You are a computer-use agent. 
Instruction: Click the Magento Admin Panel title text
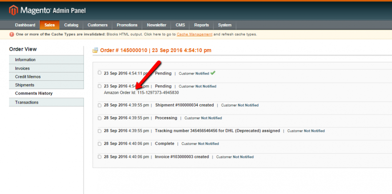53,10
